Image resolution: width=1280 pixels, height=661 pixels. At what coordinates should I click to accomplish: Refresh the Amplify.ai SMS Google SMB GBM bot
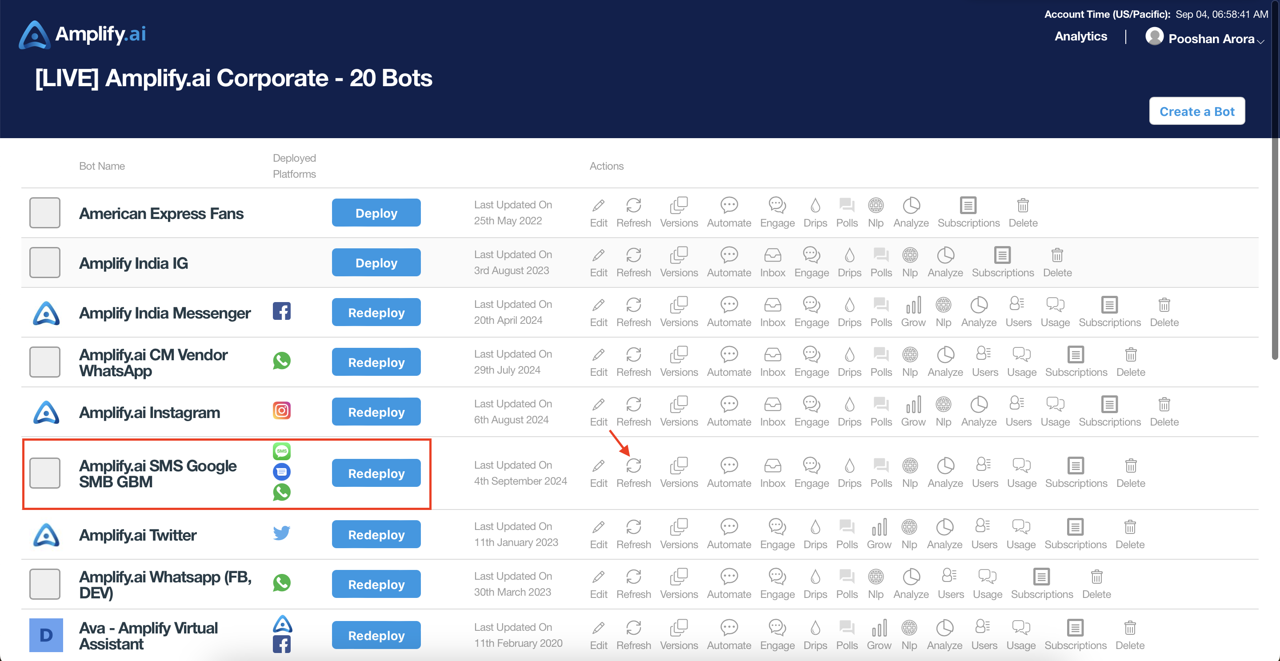click(x=633, y=473)
